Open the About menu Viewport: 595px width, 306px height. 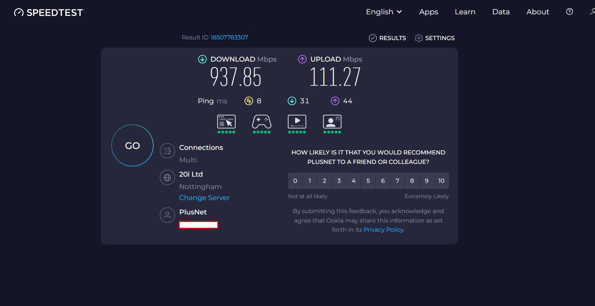pyautogui.click(x=538, y=12)
